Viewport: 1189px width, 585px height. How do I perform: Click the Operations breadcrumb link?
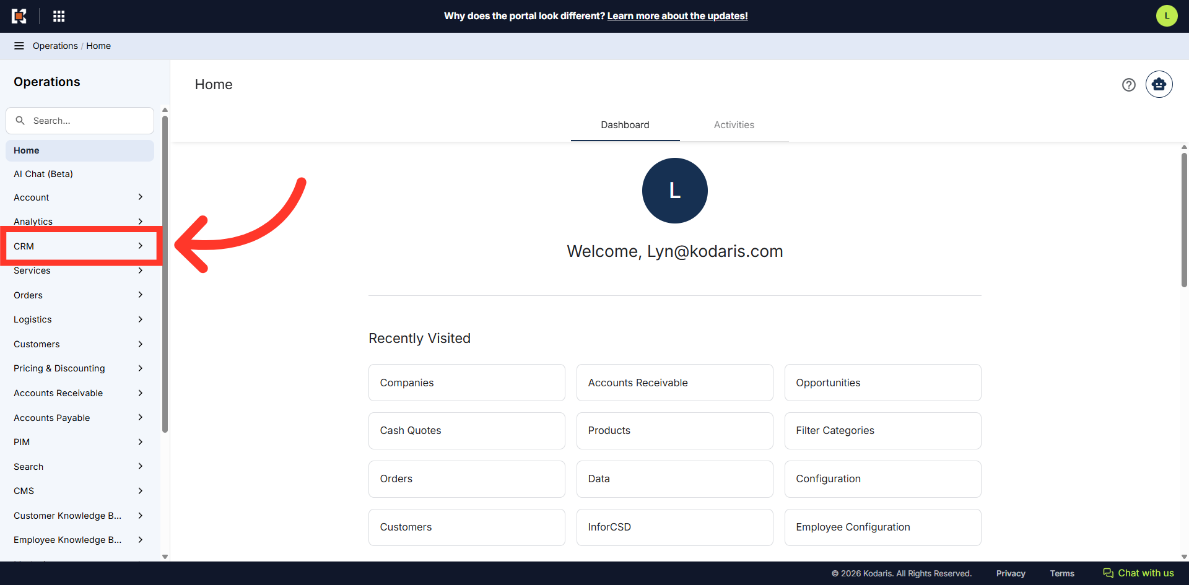(x=55, y=46)
